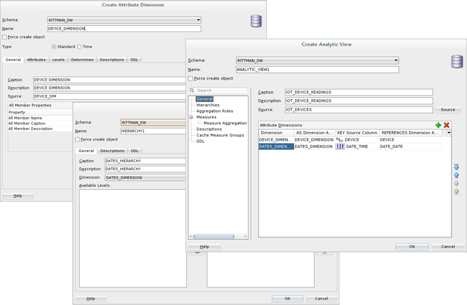The image size is (467, 305).
Task: Click database icon in Create Analytic View
Action: (x=457, y=62)
